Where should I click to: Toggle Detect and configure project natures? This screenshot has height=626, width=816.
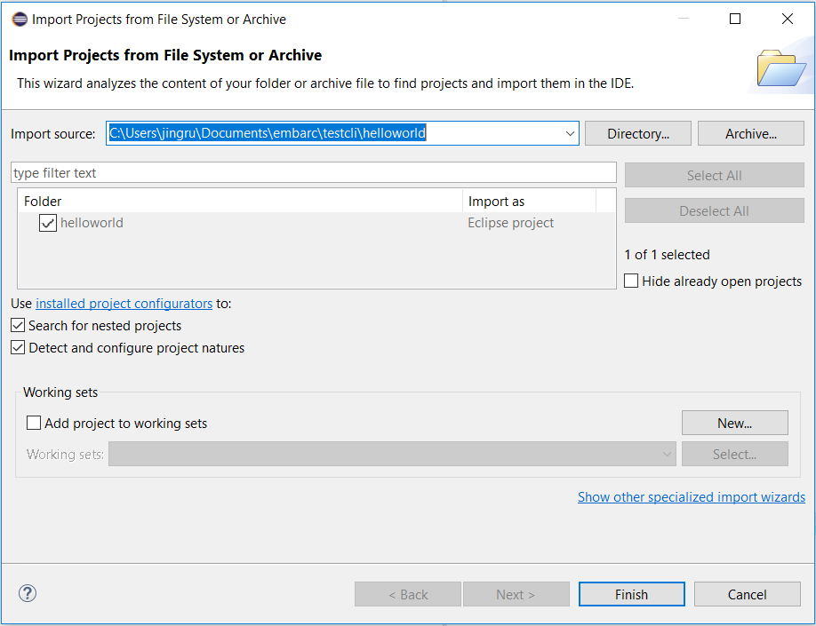point(18,347)
